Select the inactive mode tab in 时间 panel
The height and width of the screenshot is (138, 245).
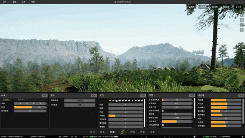21,99
